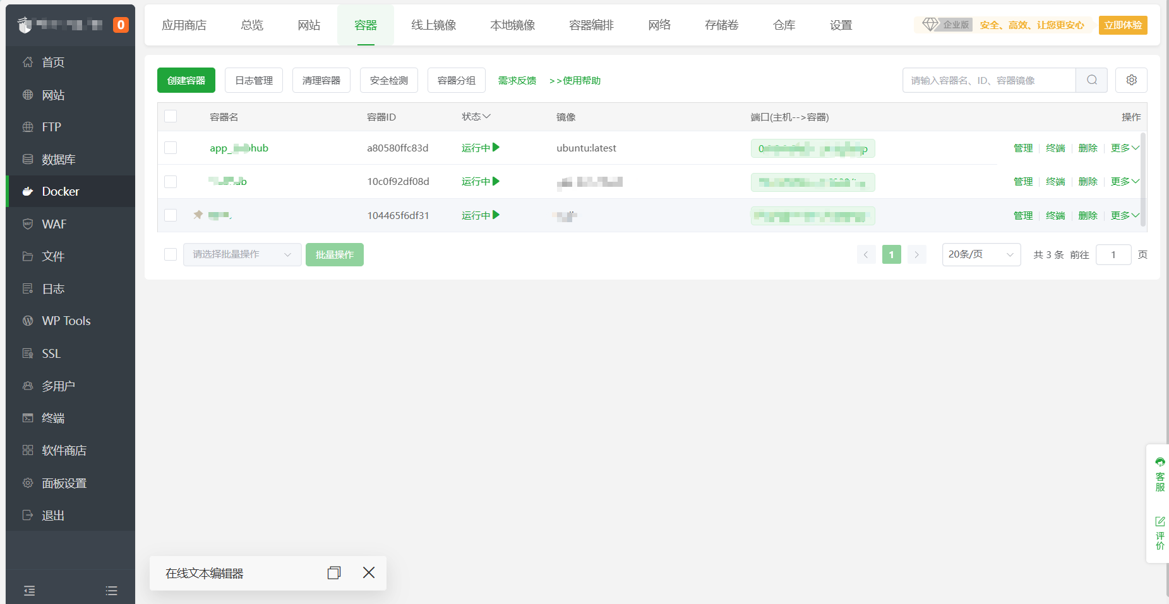The height and width of the screenshot is (604, 1169).
Task: Check the app_hub container checkbox
Action: tap(171, 148)
